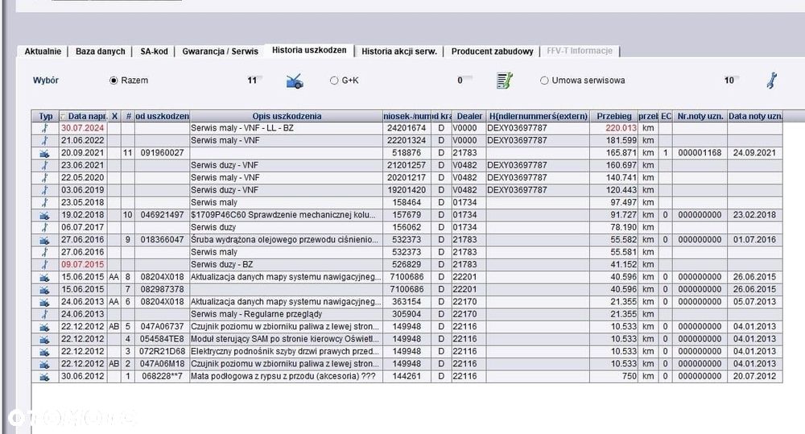The image size is (805, 434).
Task: Click the Dealer column header
Action: [x=469, y=117]
